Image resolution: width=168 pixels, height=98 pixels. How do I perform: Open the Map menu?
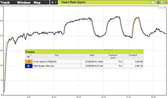(x=37, y=2)
